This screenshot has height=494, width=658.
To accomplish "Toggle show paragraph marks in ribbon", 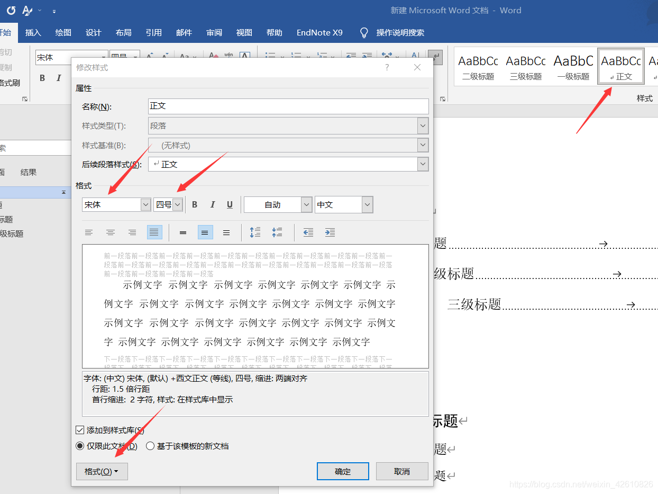I will 435,56.
